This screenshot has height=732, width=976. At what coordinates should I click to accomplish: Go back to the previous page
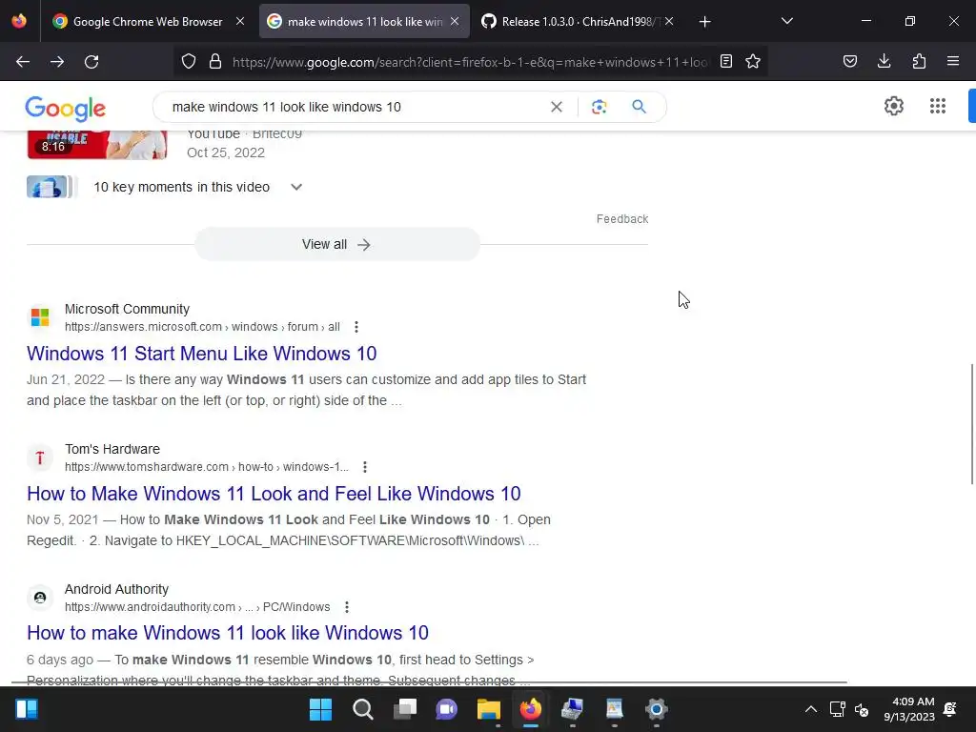point(23,62)
